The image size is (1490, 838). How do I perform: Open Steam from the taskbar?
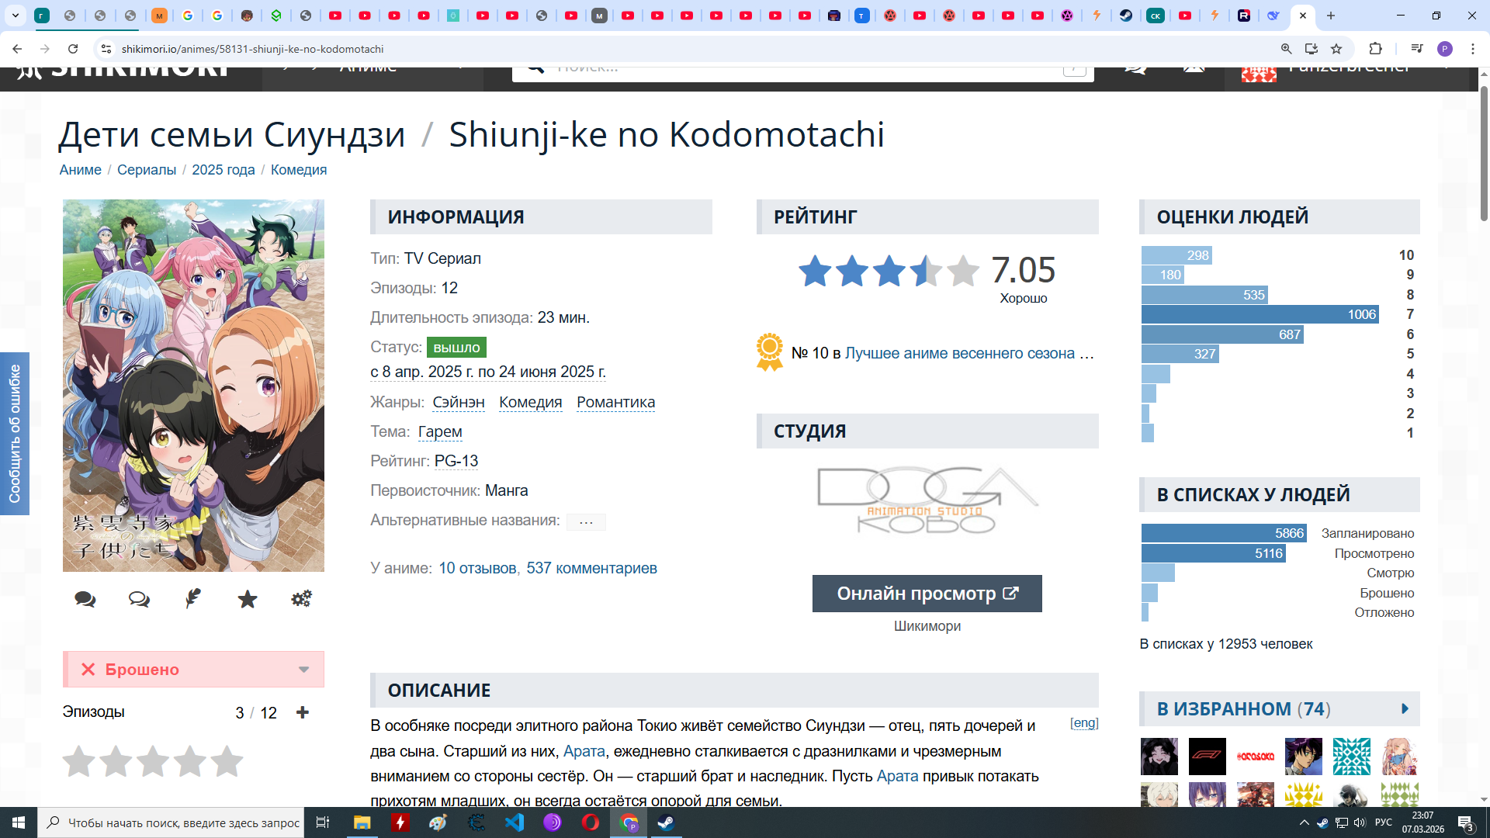pos(666,822)
